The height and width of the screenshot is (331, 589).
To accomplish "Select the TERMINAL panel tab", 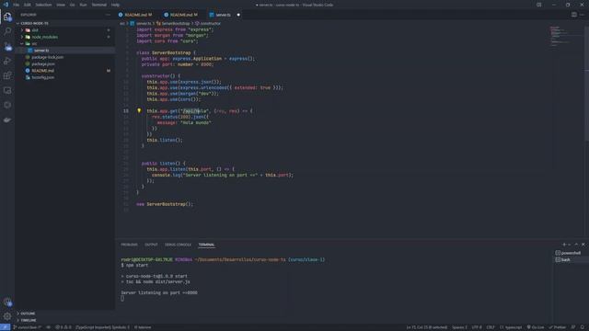I will [206, 245].
